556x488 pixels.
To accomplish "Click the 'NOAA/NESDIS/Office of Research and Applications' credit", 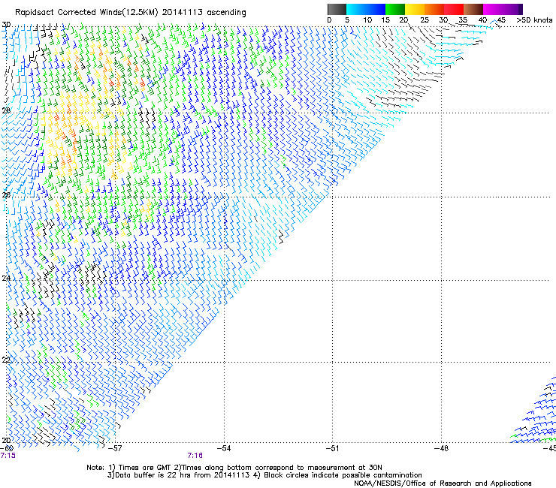I will coord(443,483).
